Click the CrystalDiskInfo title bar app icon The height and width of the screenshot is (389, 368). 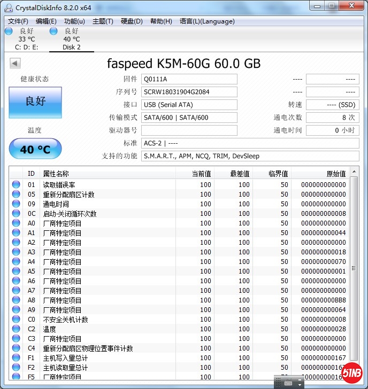tap(9, 6)
